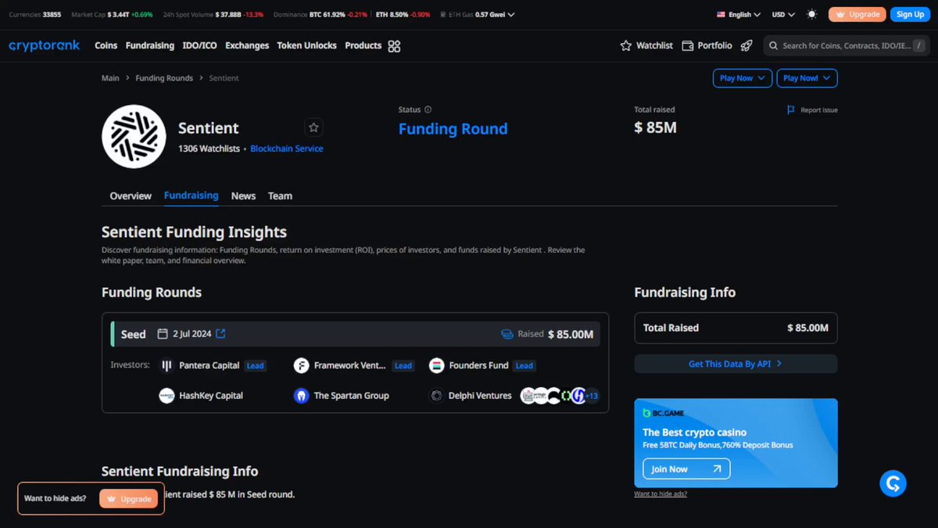938x528 pixels.
Task: Open the CryptoRank logo home link
Action: [45, 46]
